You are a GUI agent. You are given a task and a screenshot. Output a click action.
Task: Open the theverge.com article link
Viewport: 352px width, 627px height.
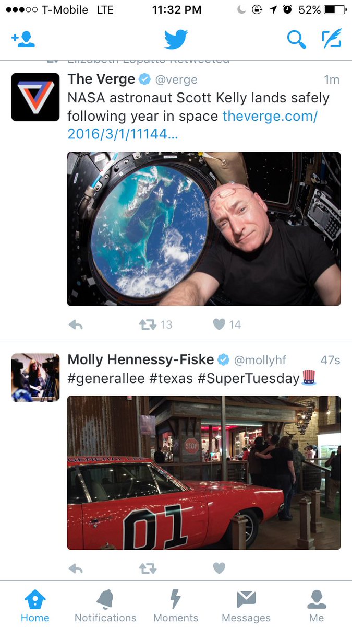pyautogui.click(x=192, y=125)
